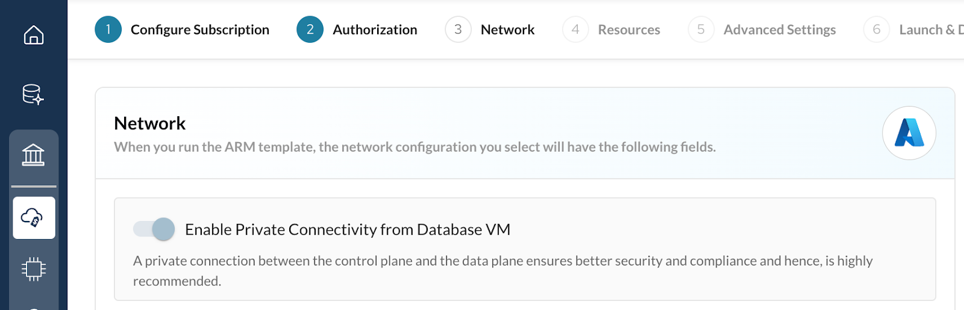Switch to the Authorization step

coord(375,29)
